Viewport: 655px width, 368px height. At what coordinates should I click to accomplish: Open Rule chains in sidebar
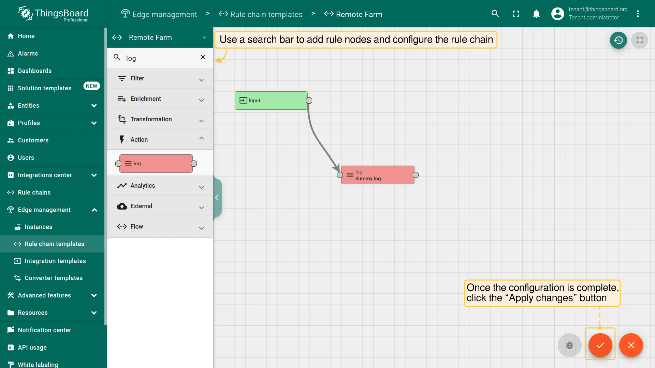point(34,193)
